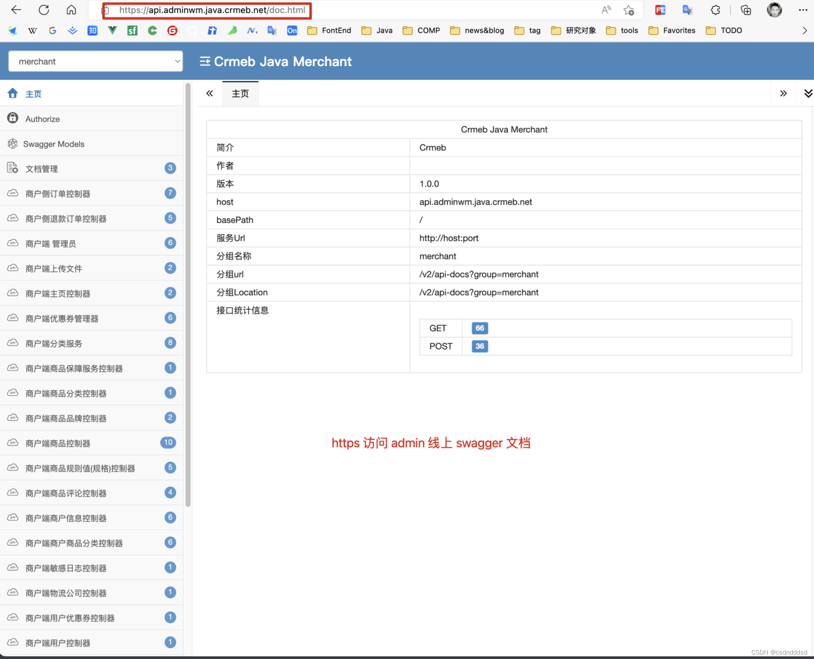Open the TODO bookmarks folder
Viewport: 814px width, 659px height.
pyautogui.click(x=724, y=30)
